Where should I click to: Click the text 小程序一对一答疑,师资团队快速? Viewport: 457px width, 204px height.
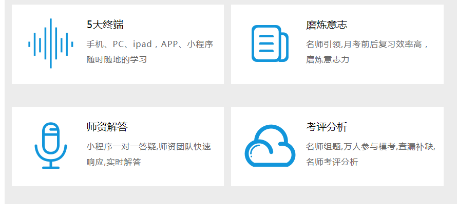148,147
